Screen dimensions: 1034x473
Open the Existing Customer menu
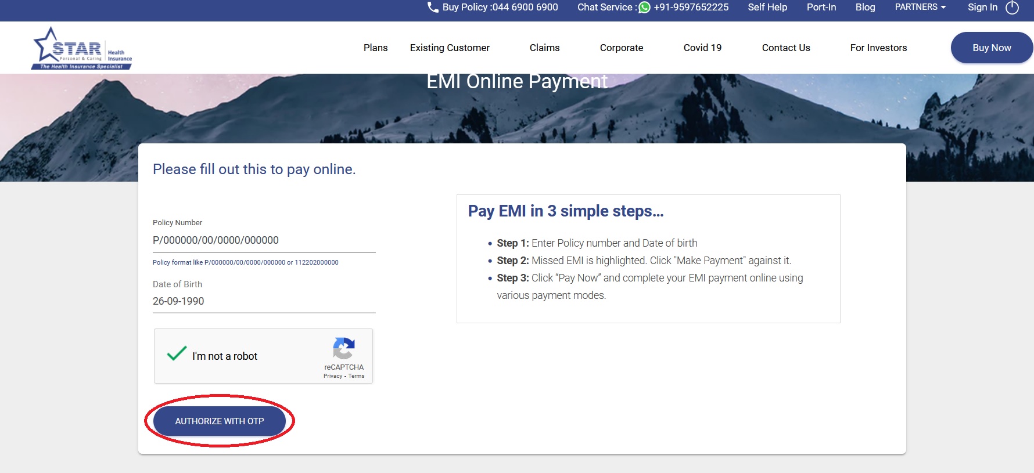450,48
